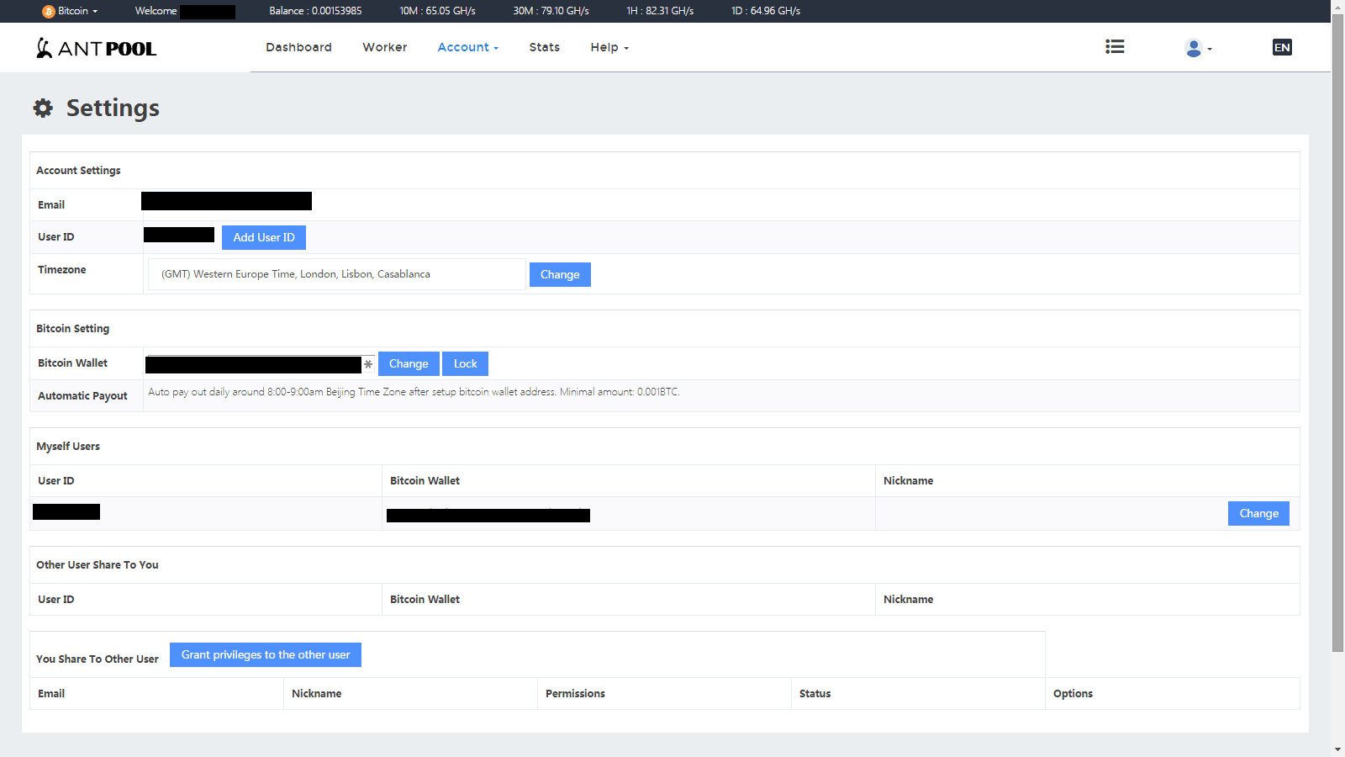Click Automatic Payout label
Screen dimensions: 1345x757
(x=82, y=395)
